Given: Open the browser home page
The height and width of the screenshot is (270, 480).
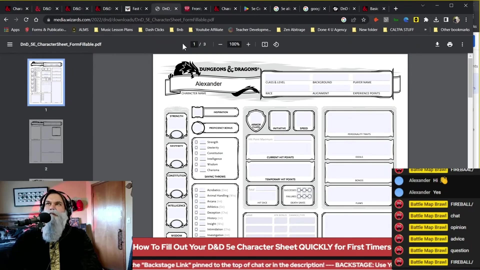Looking at the screenshot, I should tap(36, 19).
